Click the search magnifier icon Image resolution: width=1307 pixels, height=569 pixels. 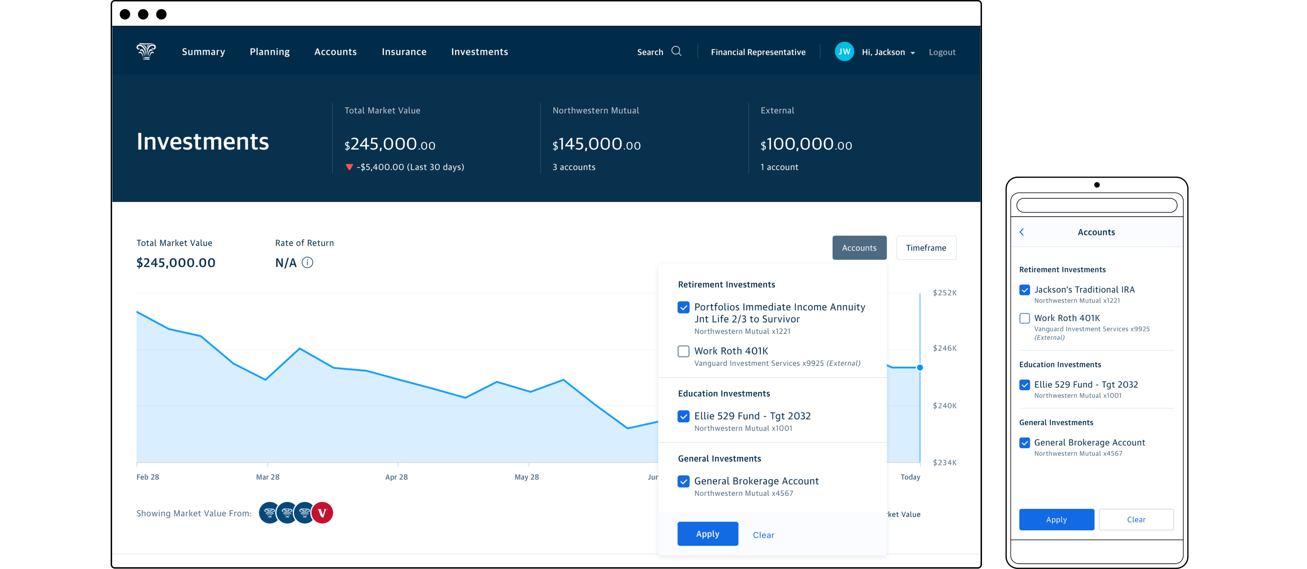pyautogui.click(x=676, y=51)
